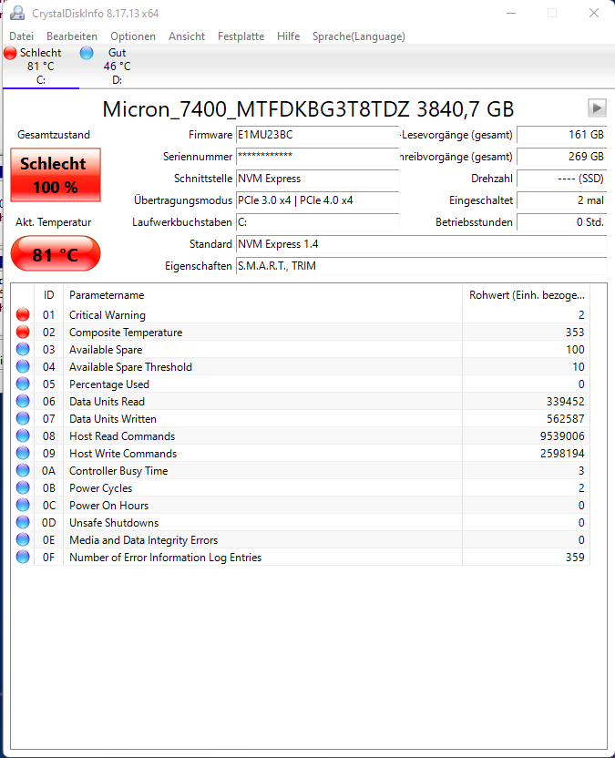Click the Schnittstelle field NVM Express
Viewport: 615px width, 758px height.
318,179
